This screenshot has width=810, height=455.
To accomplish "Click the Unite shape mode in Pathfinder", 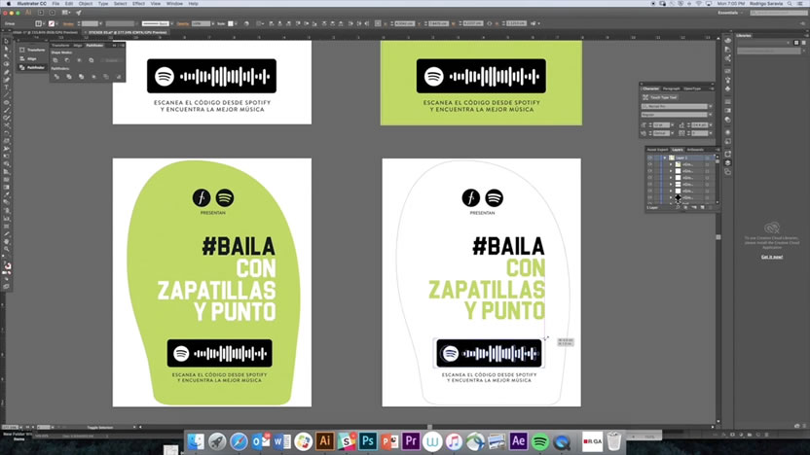I will (55, 60).
